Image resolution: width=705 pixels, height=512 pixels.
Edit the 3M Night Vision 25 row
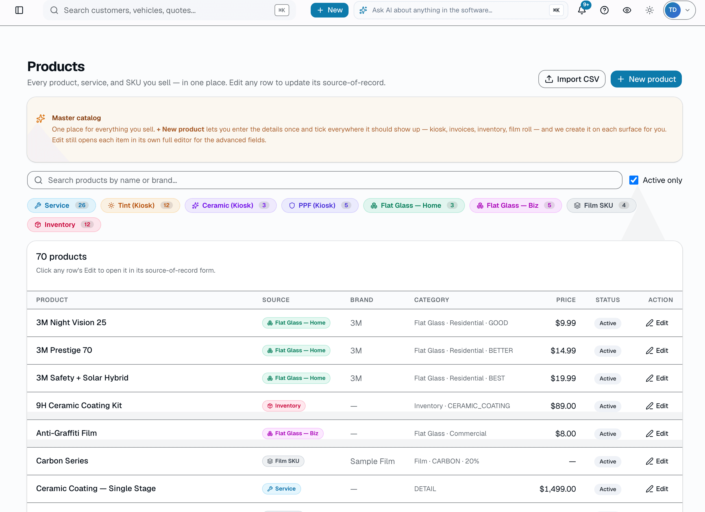pos(657,323)
